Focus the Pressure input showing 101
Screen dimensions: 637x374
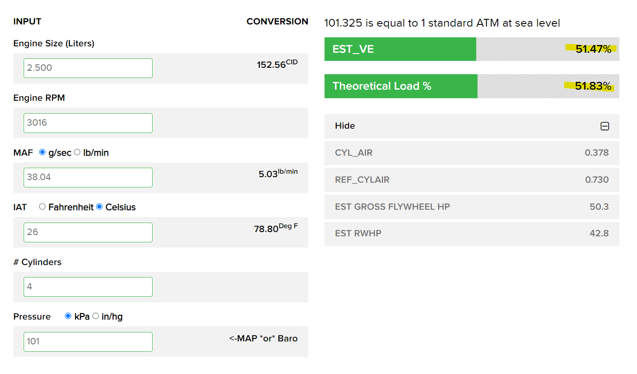[x=88, y=342]
